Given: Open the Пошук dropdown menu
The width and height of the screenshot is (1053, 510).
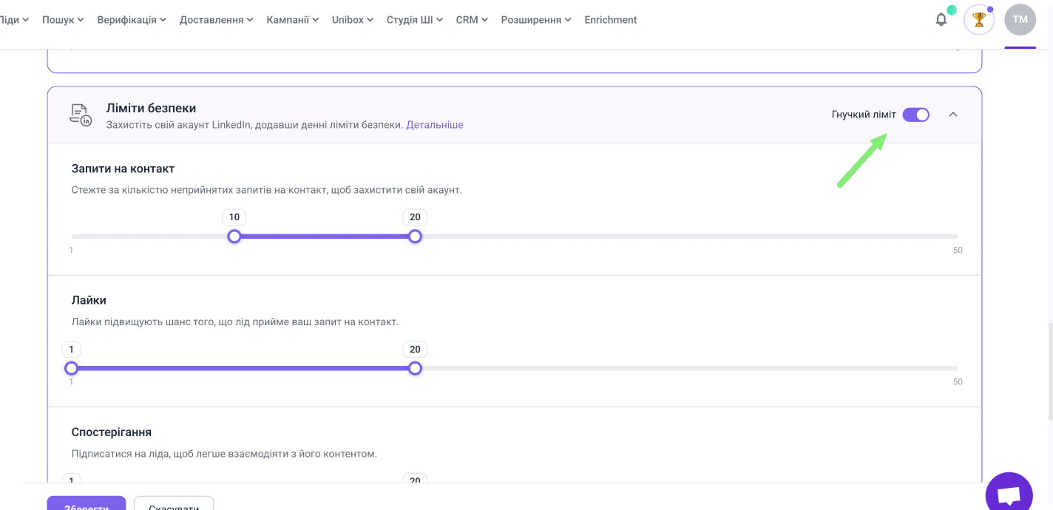Looking at the screenshot, I should 63,20.
